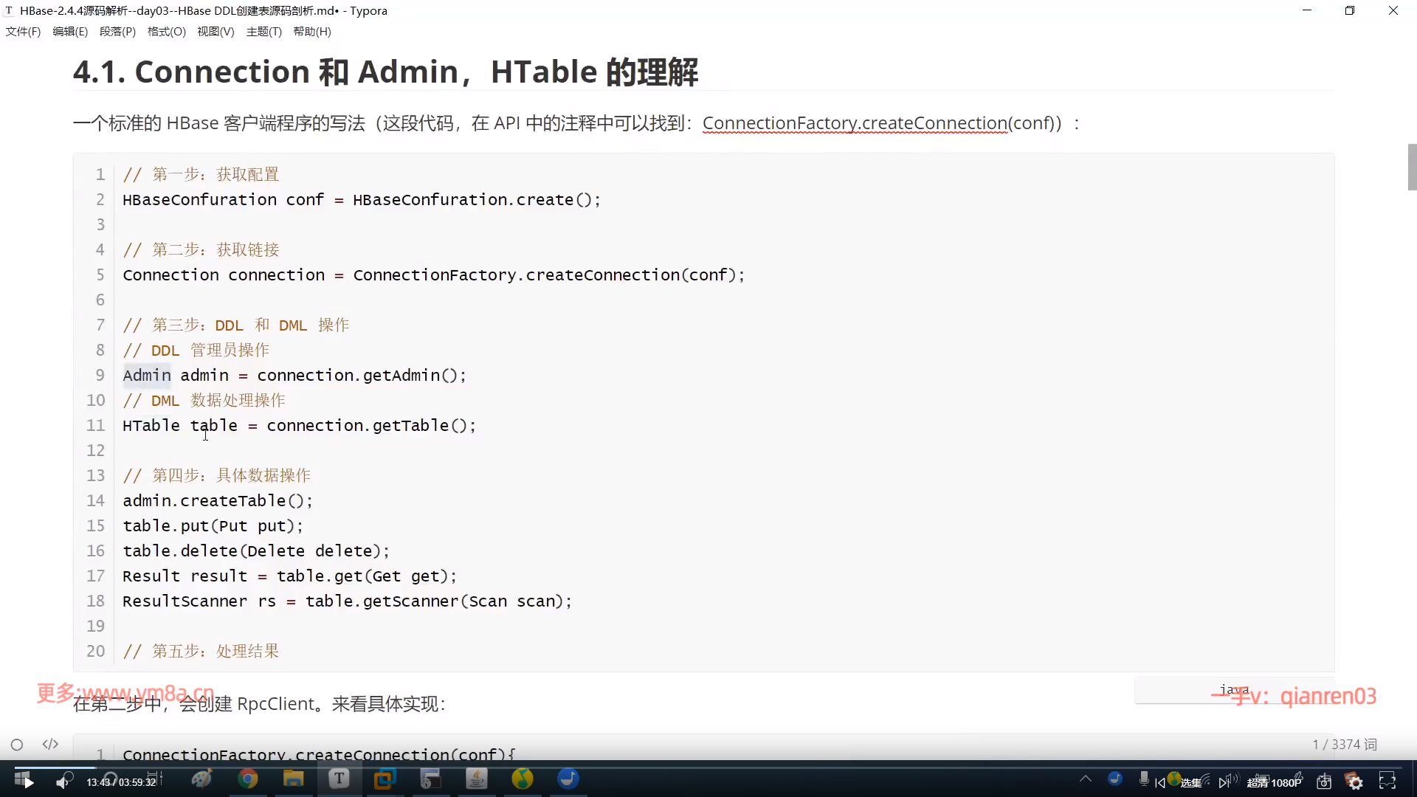Open Google Chrome from the taskbar

click(x=248, y=779)
